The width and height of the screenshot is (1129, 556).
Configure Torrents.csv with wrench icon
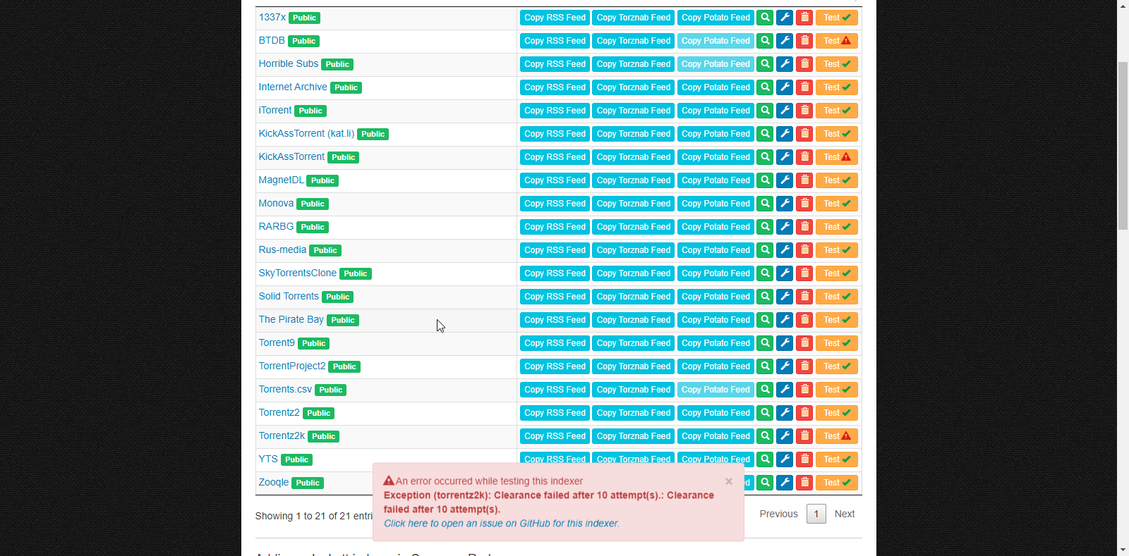(x=785, y=390)
